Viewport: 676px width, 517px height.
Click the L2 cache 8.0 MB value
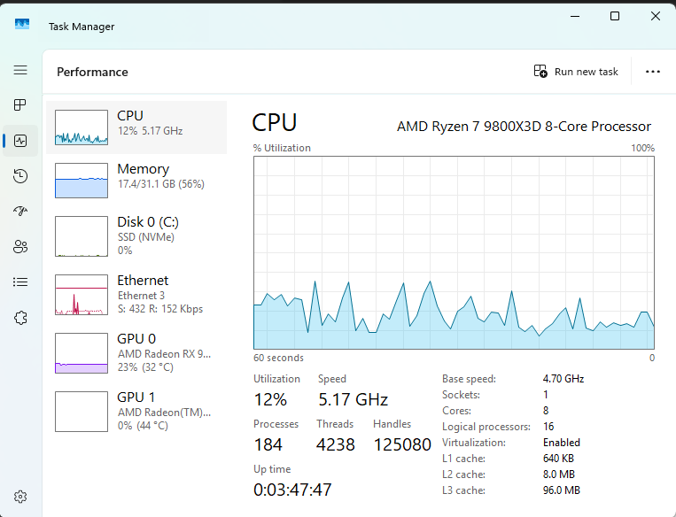click(x=559, y=475)
